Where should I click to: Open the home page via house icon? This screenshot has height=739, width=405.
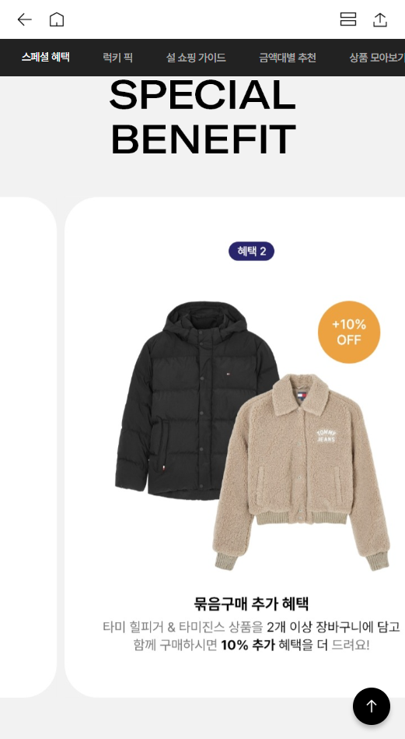pos(57,19)
